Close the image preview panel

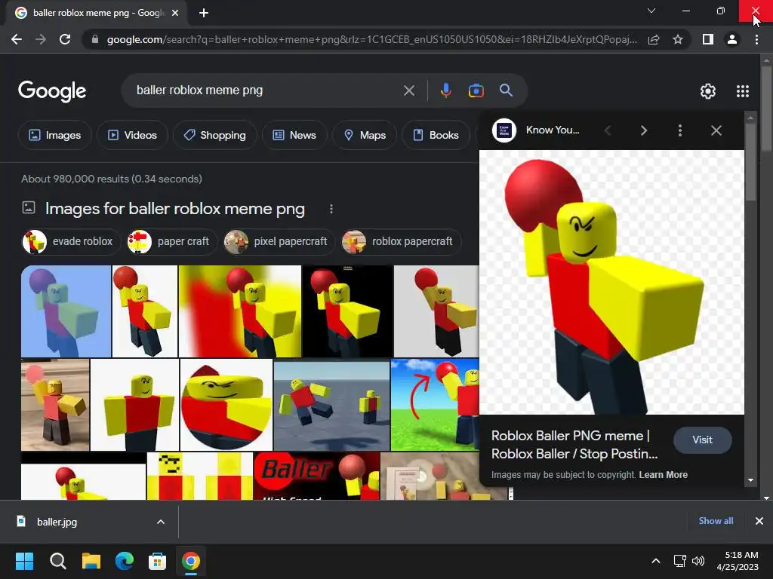click(716, 130)
